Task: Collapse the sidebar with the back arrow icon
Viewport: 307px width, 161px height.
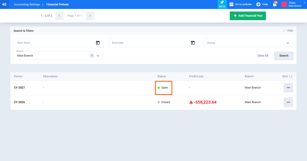Action: tap(4, 4)
